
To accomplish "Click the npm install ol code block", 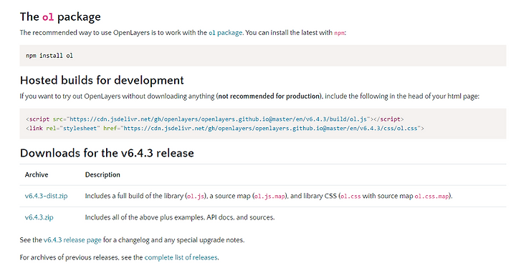I will pos(262,56).
